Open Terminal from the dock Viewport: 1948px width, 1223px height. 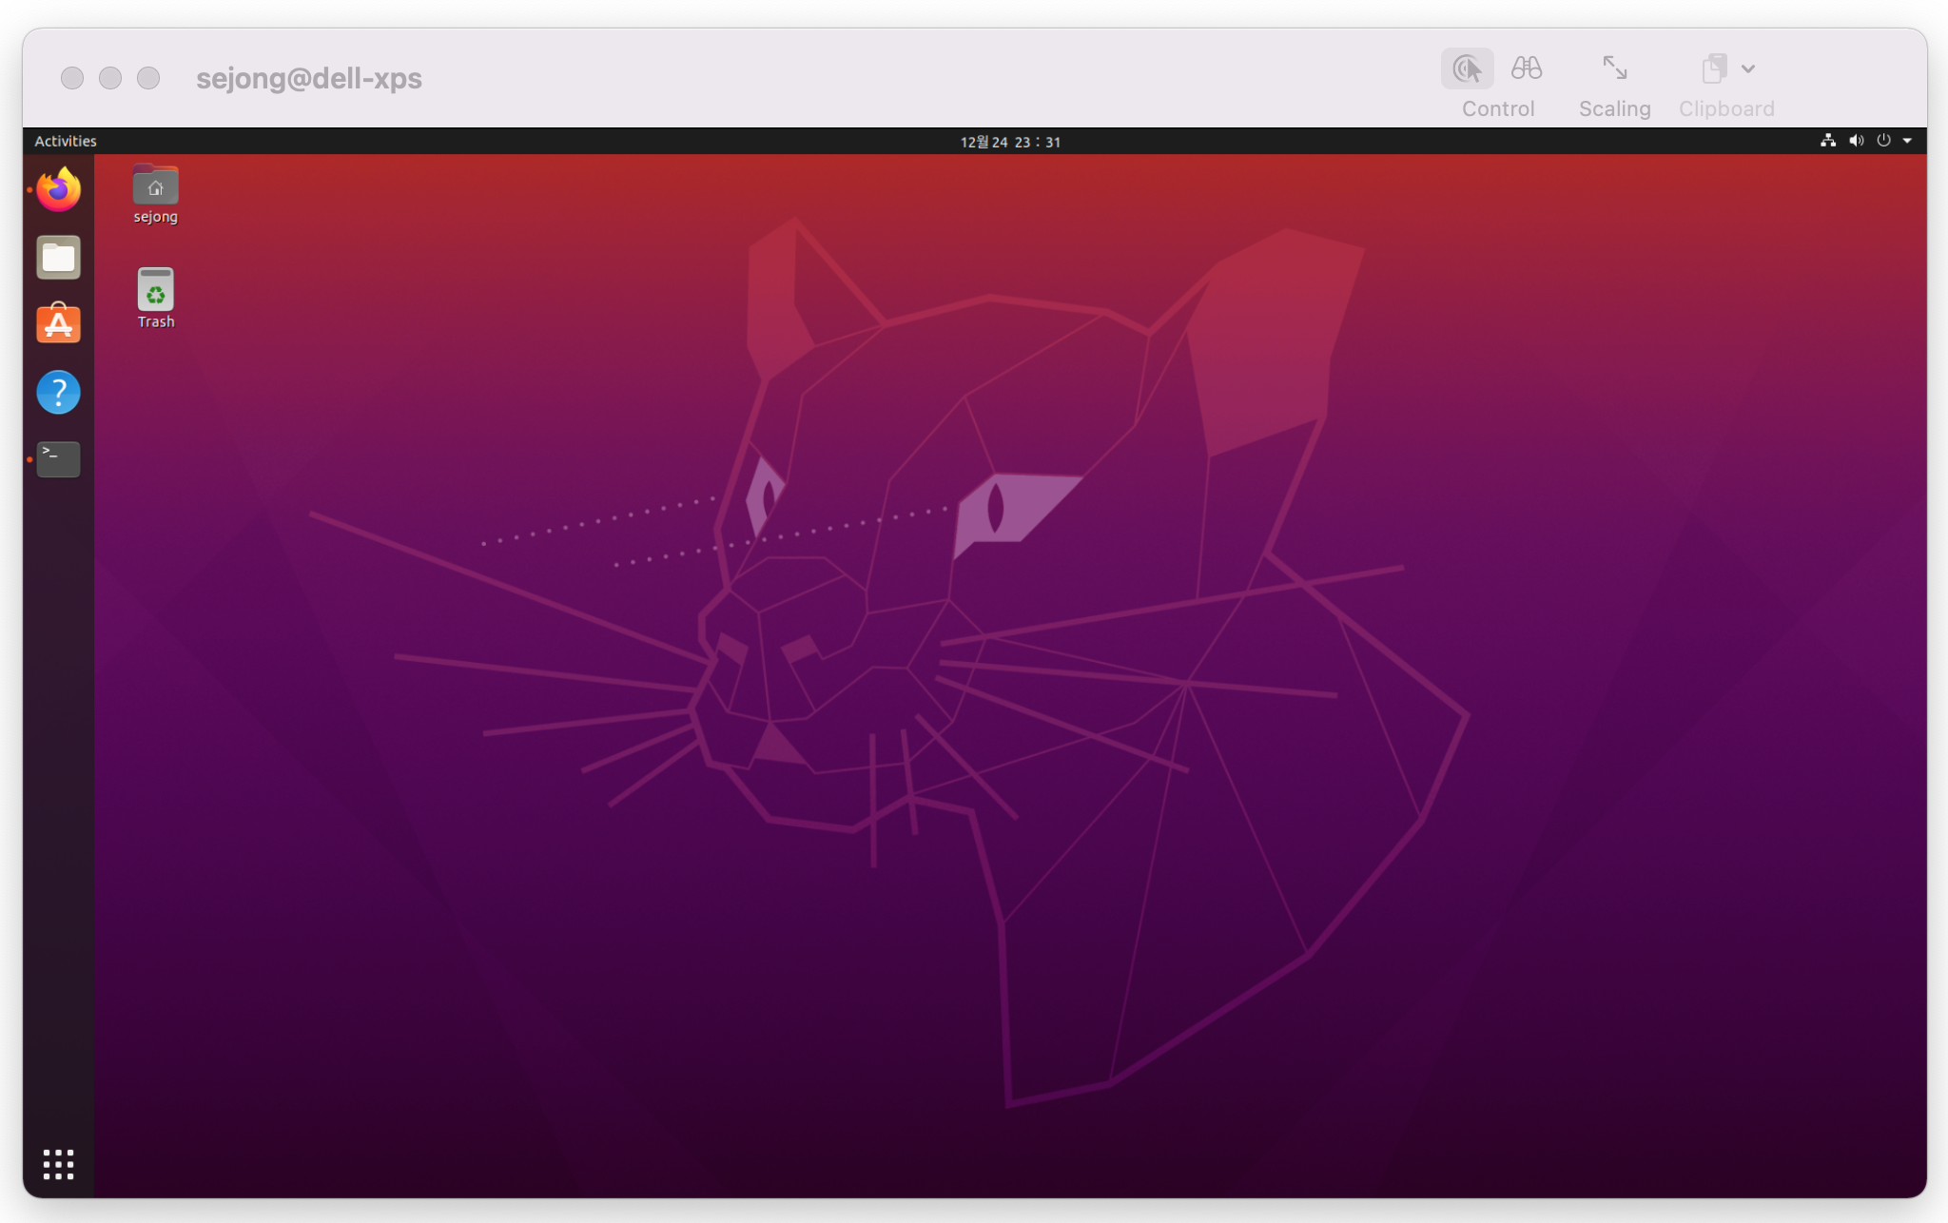[x=58, y=459]
